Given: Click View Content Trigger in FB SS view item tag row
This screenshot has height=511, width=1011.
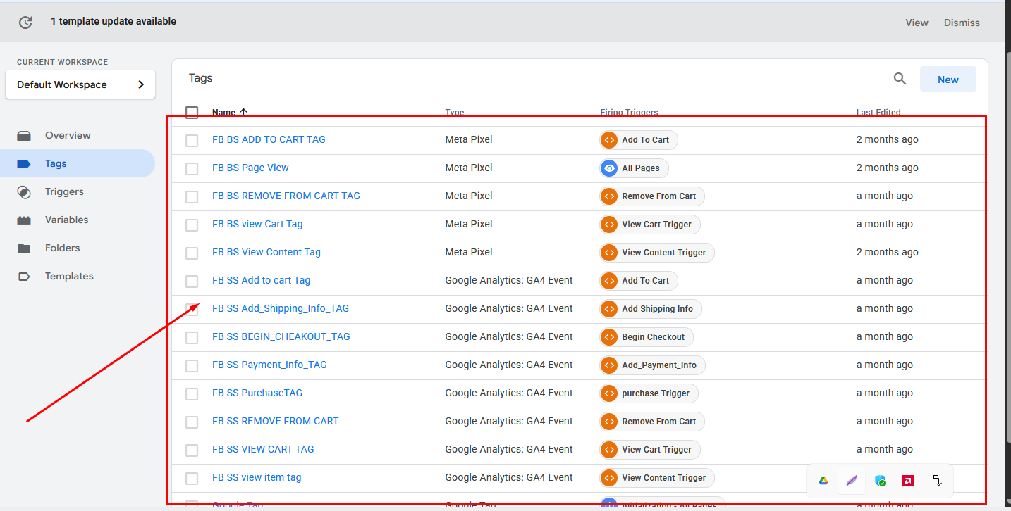Looking at the screenshot, I should (657, 478).
